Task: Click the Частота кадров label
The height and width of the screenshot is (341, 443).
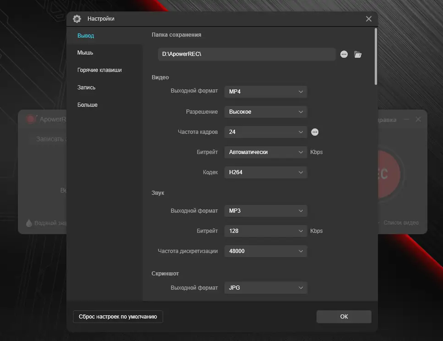Action: pos(198,132)
